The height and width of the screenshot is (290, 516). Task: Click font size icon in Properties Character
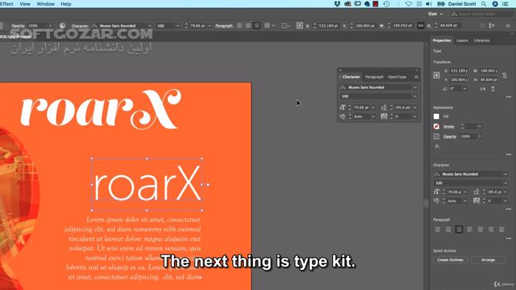[436, 192]
